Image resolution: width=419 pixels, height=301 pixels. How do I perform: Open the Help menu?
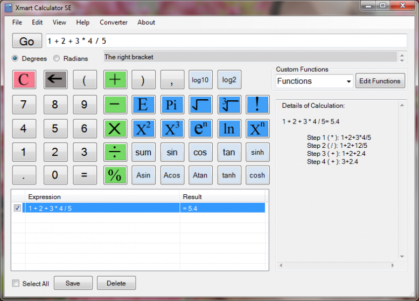[83, 23]
